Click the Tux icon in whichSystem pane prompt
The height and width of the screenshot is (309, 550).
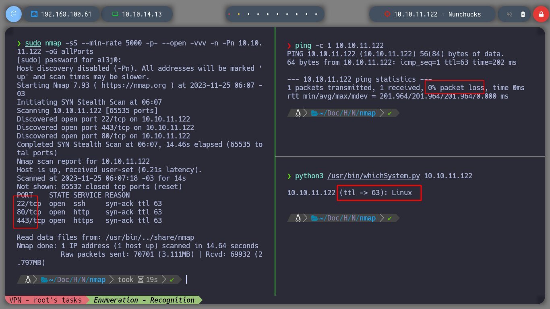[x=298, y=218]
